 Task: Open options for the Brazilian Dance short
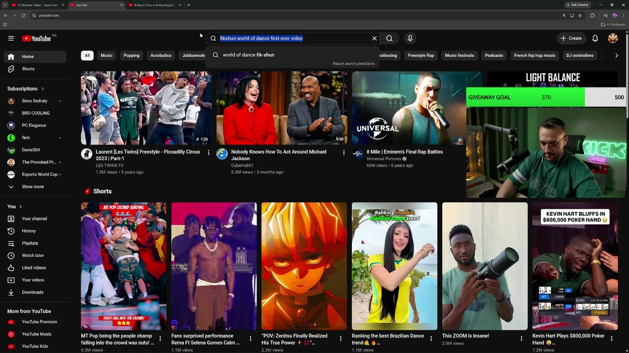coord(431,338)
